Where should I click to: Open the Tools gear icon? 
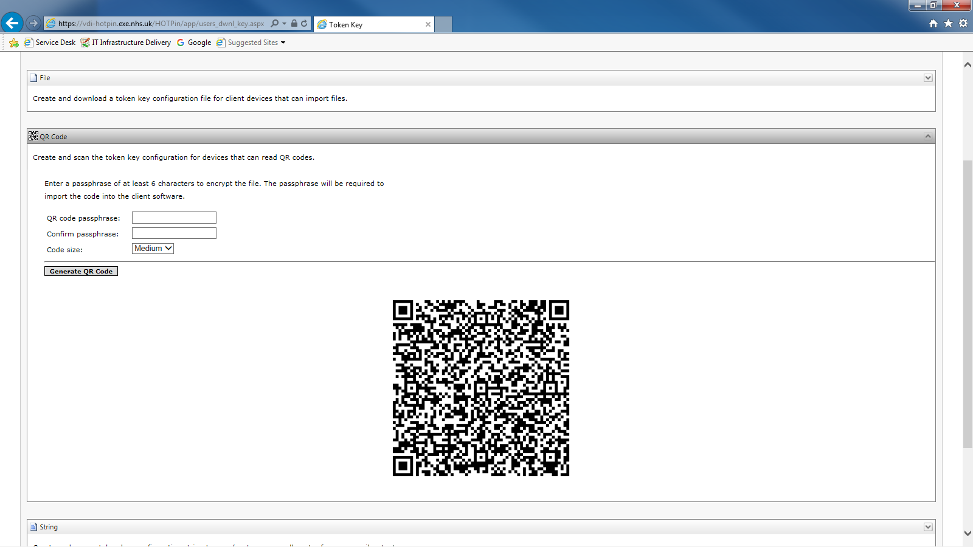tap(963, 23)
